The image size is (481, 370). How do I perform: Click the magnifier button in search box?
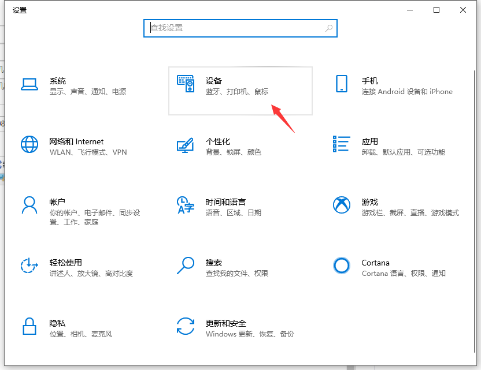(x=329, y=28)
